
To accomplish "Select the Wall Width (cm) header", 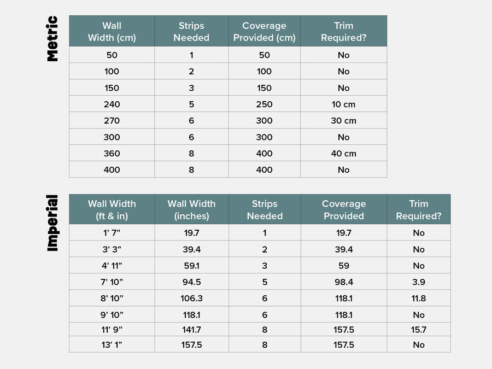I will coord(112,32).
